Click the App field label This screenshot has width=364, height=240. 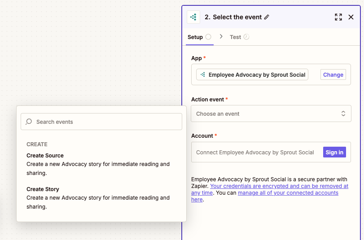(197, 58)
